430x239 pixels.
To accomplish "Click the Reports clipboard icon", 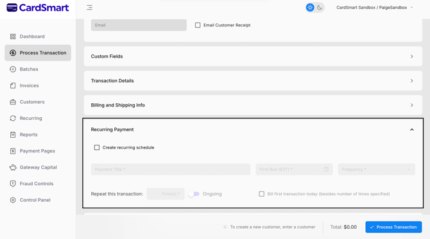I will tap(13, 135).
